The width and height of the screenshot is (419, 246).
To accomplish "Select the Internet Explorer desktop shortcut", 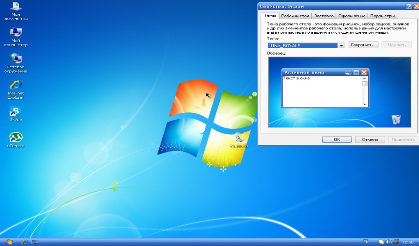I will (x=16, y=85).
